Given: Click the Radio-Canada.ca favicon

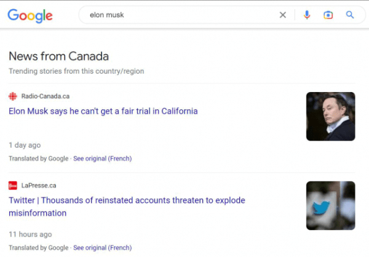Looking at the screenshot, I should pyautogui.click(x=13, y=96).
